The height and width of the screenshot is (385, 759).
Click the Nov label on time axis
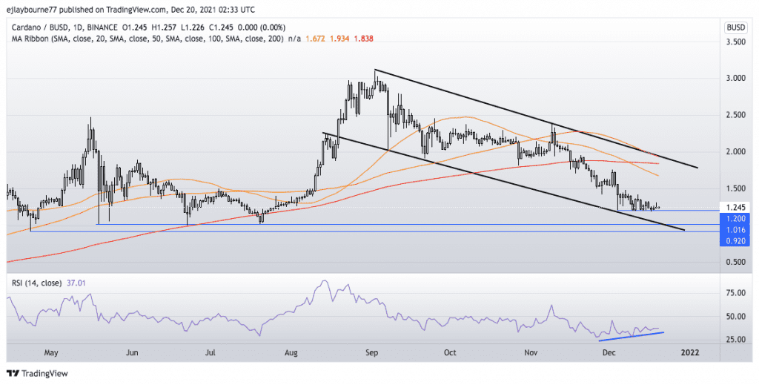point(531,352)
